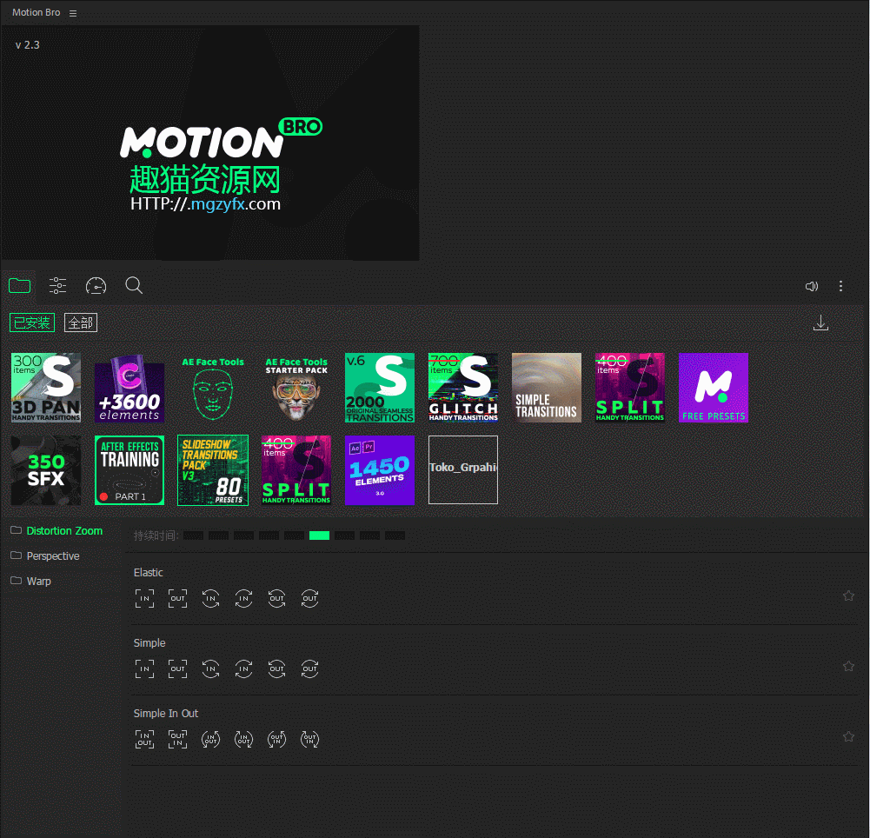Show only installed packs (已安装)

[x=32, y=323]
